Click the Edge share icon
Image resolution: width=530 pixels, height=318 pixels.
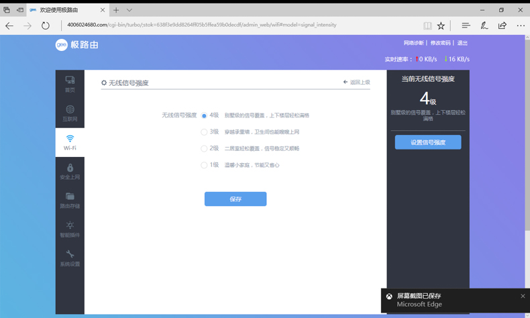(x=502, y=25)
